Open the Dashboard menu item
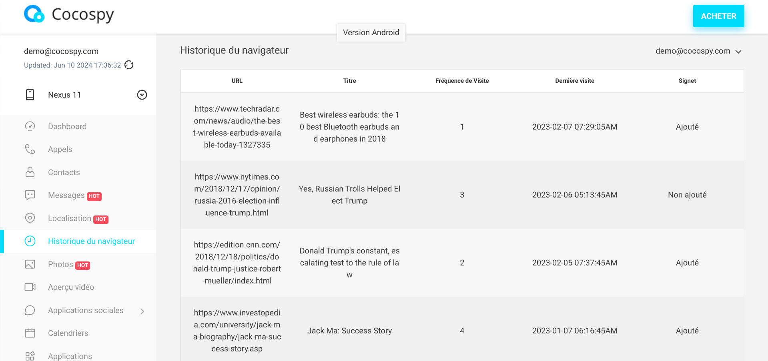 [x=67, y=126]
